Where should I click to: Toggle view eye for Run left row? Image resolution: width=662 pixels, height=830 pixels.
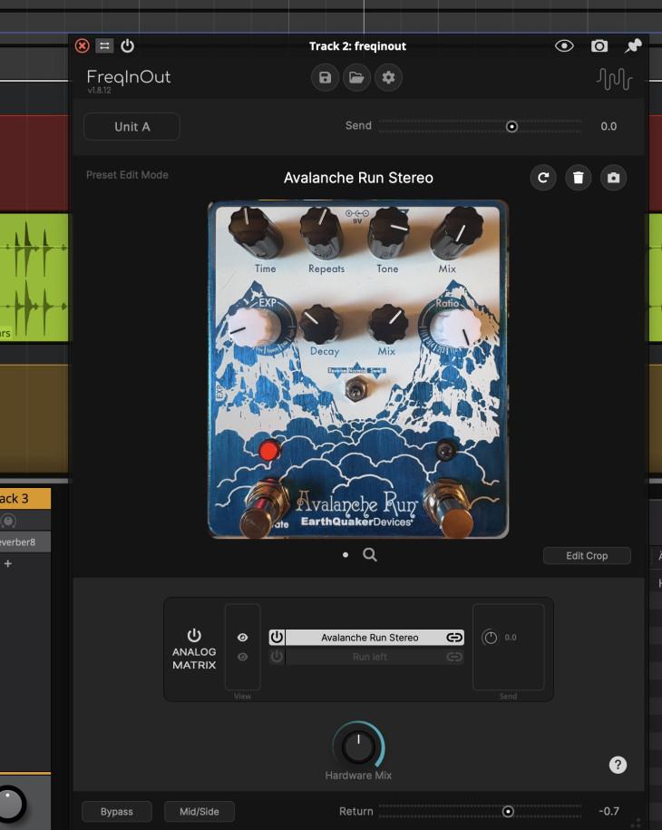pyautogui.click(x=242, y=657)
